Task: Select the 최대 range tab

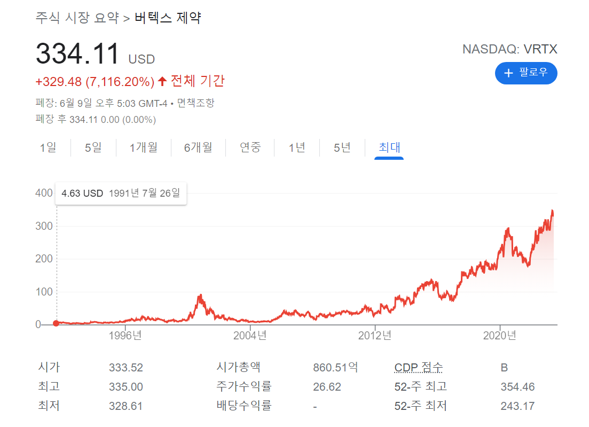Action: (x=389, y=147)
